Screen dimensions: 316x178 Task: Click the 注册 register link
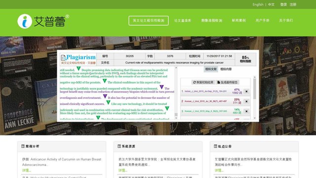click(293, 4)
